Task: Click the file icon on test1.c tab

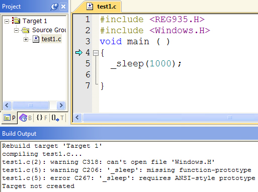Action: pos(90,7)
